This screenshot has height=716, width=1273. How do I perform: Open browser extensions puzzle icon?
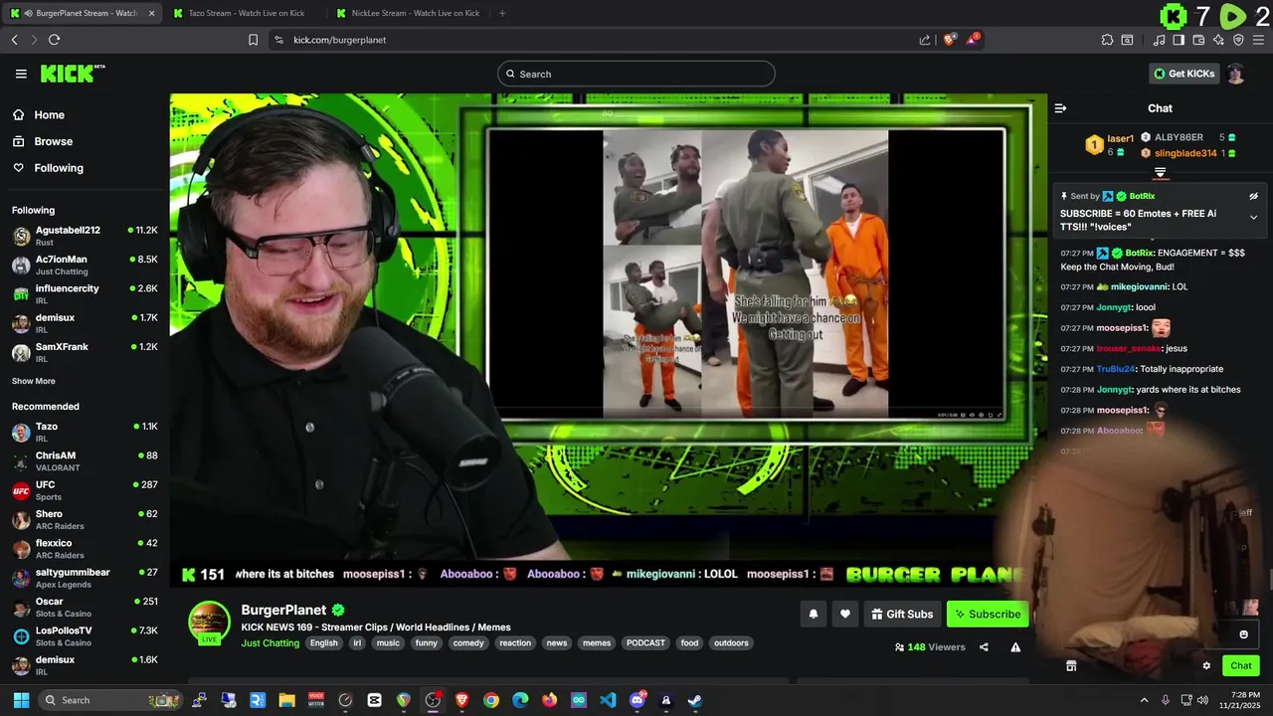click(x=1107, y=40)
